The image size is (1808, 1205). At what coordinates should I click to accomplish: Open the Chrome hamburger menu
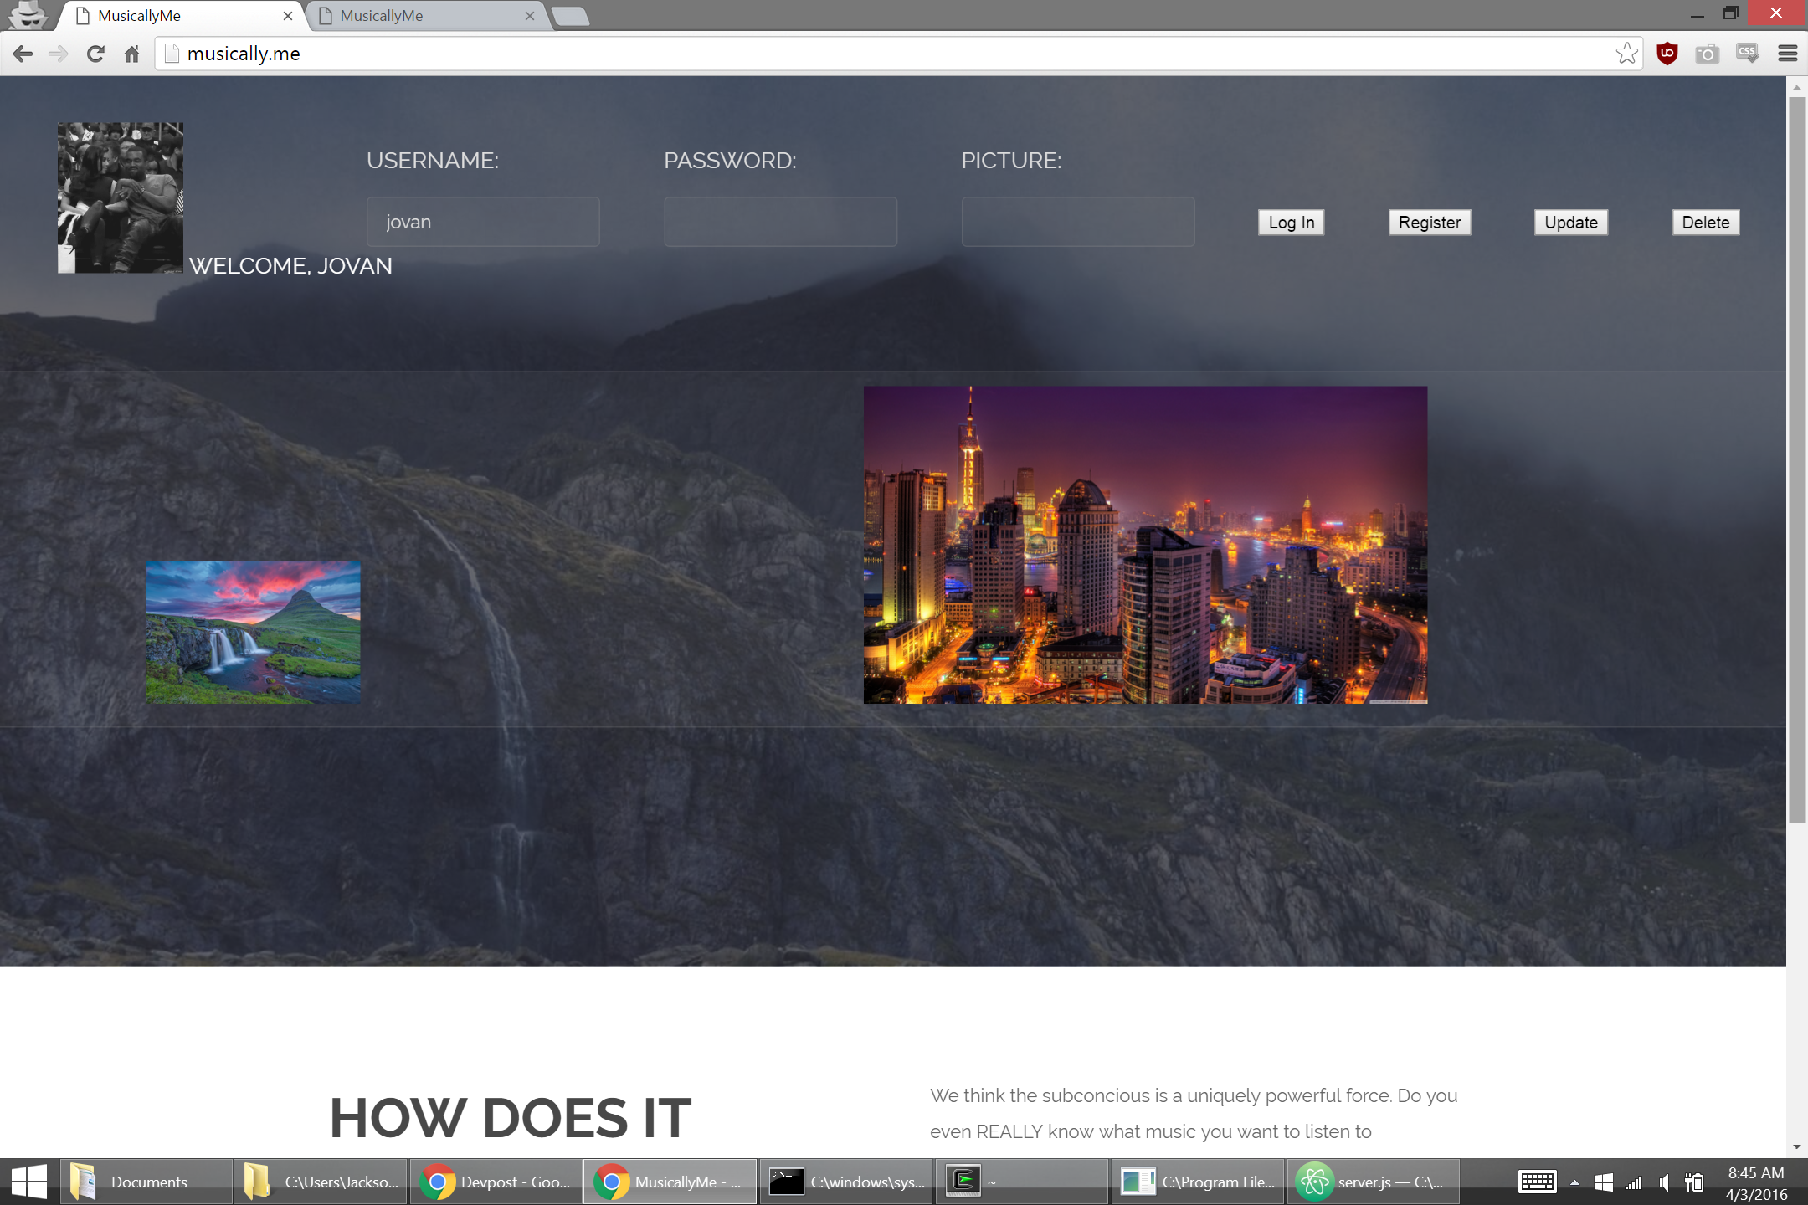[x=1787, y=54]
